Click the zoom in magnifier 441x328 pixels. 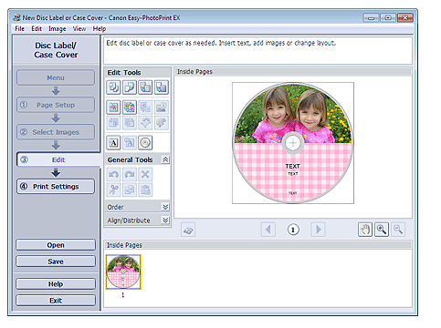click(382, 230)
